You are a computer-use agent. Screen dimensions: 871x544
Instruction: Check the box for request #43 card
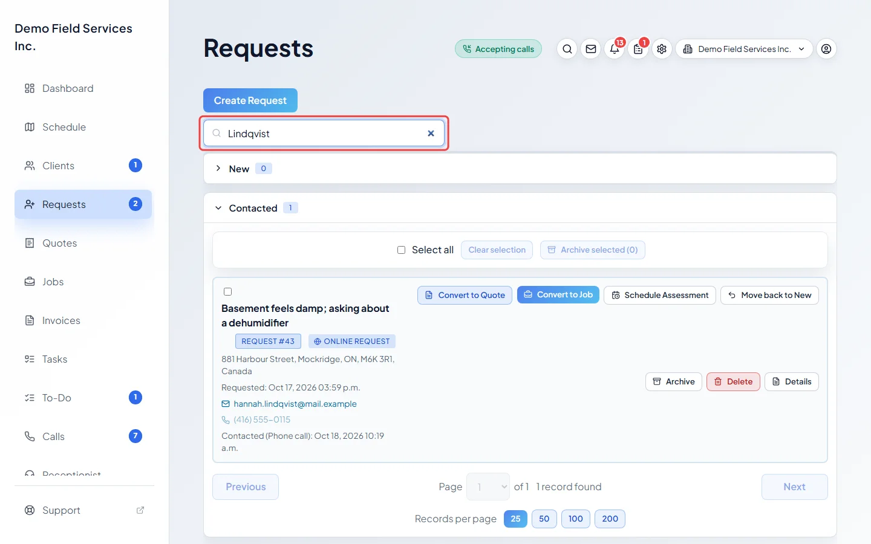(x=227, y=291)
